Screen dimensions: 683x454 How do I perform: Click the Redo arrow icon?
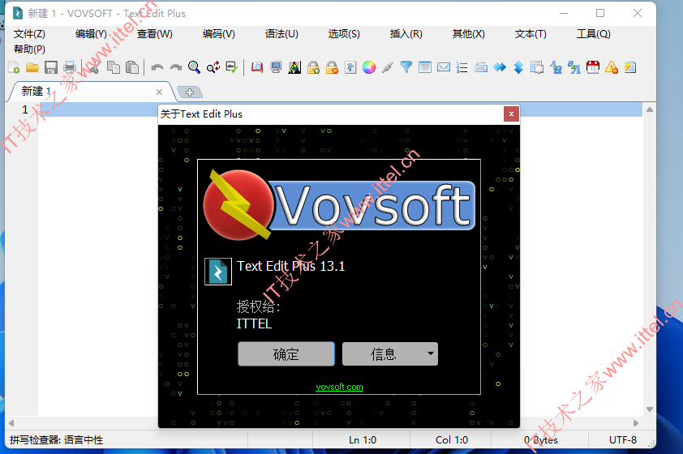click(175, 67)
